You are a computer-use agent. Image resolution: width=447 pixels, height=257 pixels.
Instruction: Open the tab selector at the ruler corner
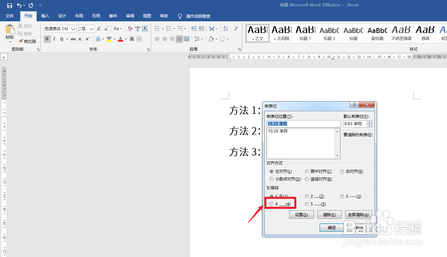4,57
